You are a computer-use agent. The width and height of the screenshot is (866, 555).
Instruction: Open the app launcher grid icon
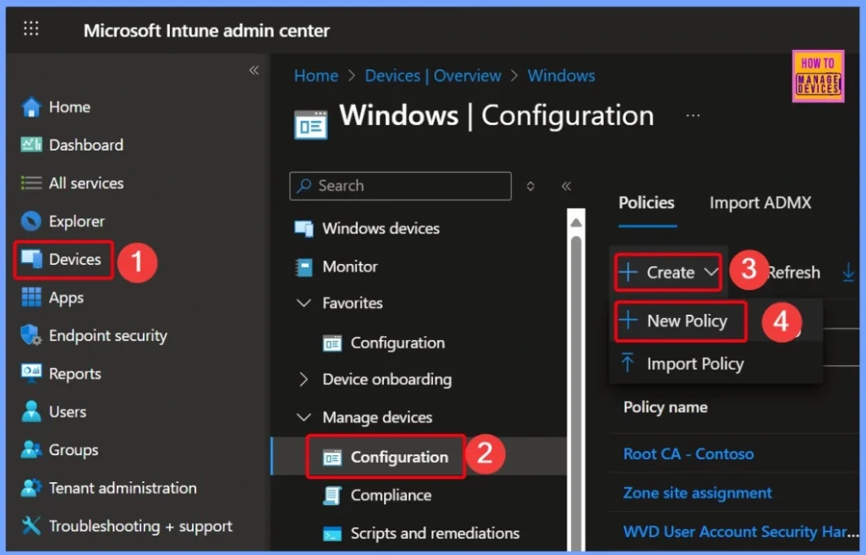[31, 28]
